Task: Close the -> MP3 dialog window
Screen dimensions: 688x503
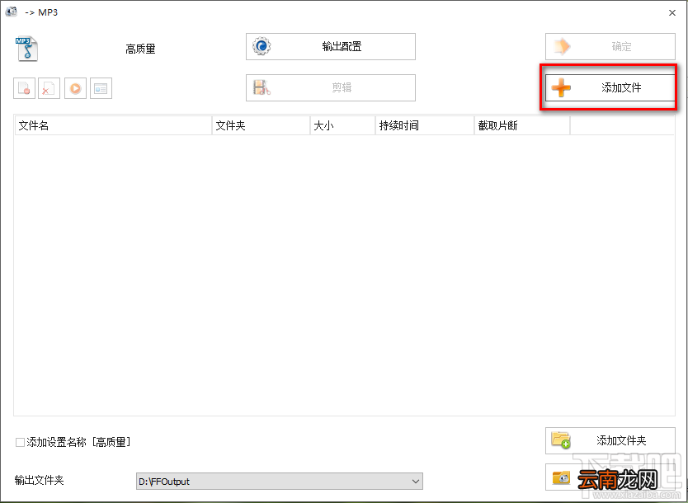Action: [672, 12]
